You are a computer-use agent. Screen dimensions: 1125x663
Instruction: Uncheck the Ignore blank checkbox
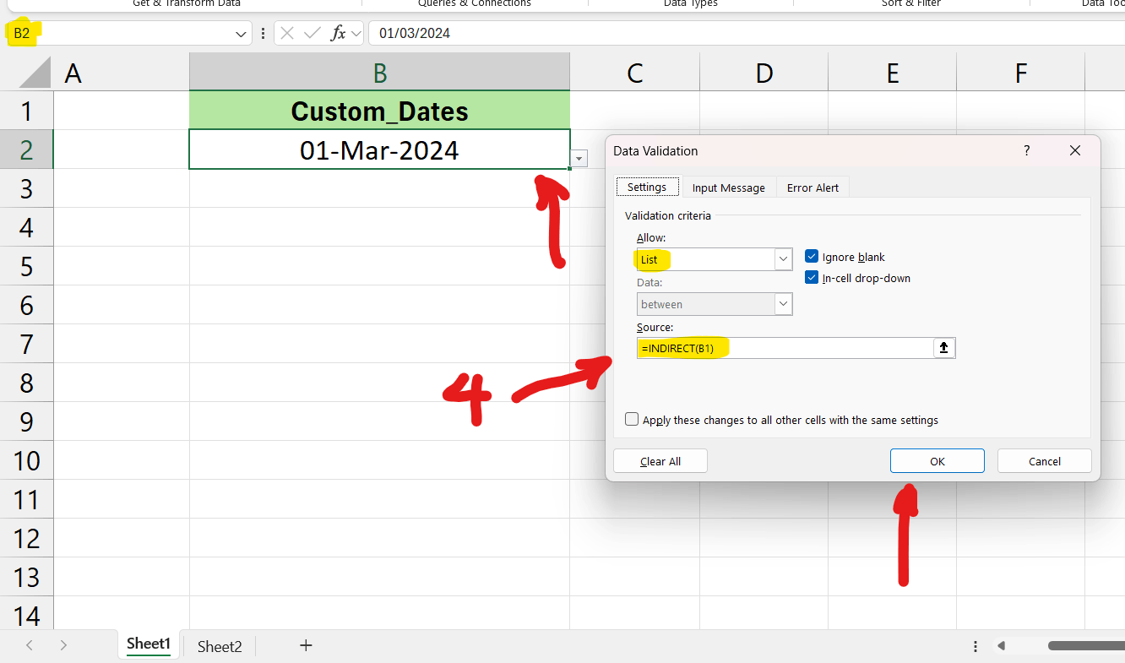[811, 256]
